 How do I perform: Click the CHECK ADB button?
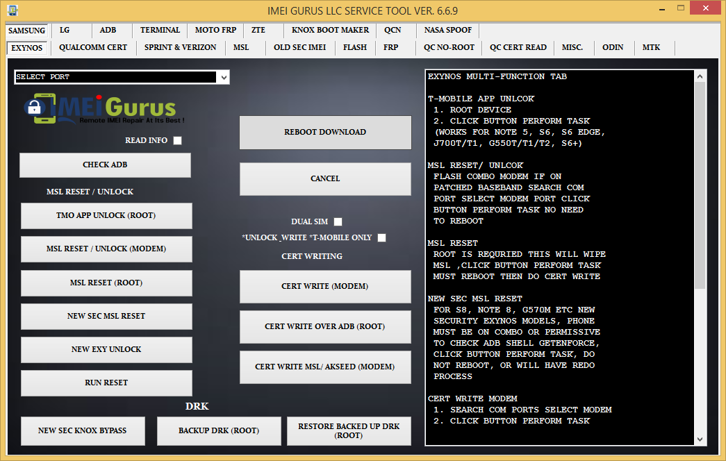(x=105, y=165)
